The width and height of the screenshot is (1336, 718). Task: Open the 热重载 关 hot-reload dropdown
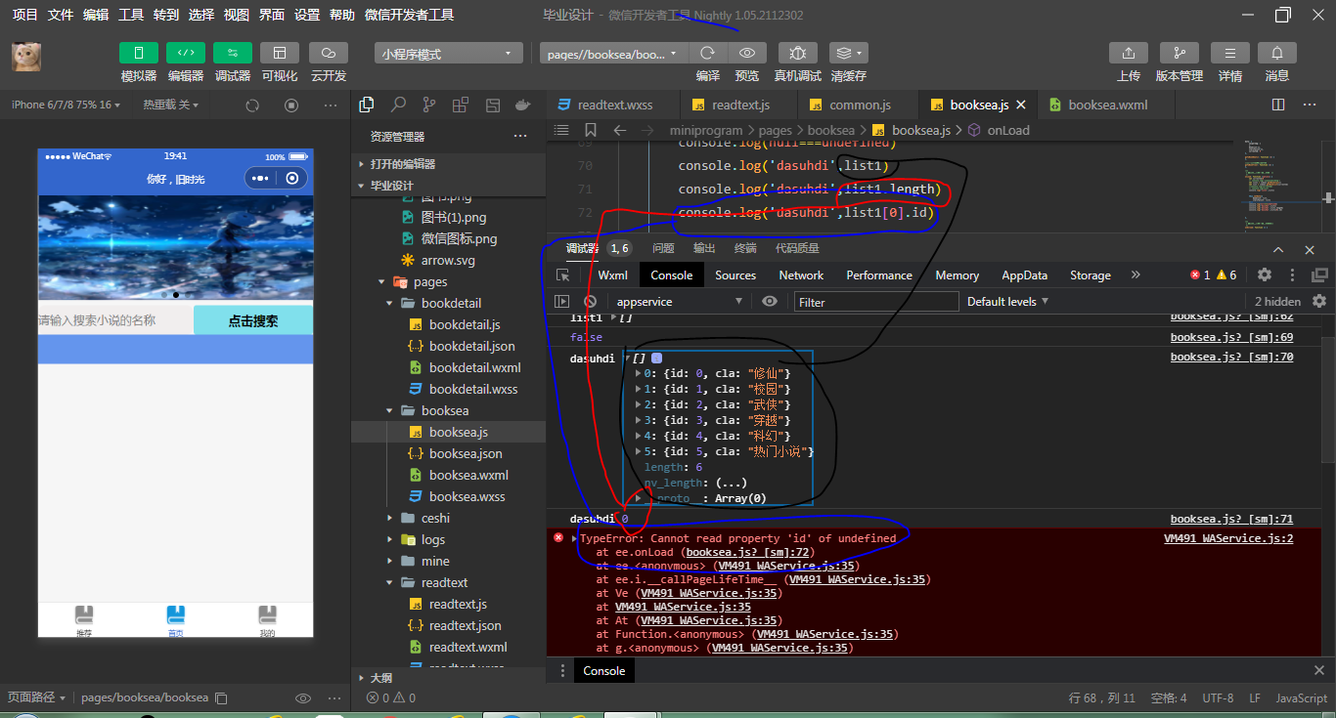click(x=171, y=105)
